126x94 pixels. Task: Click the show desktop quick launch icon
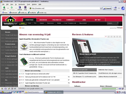[x=14, y=92]
